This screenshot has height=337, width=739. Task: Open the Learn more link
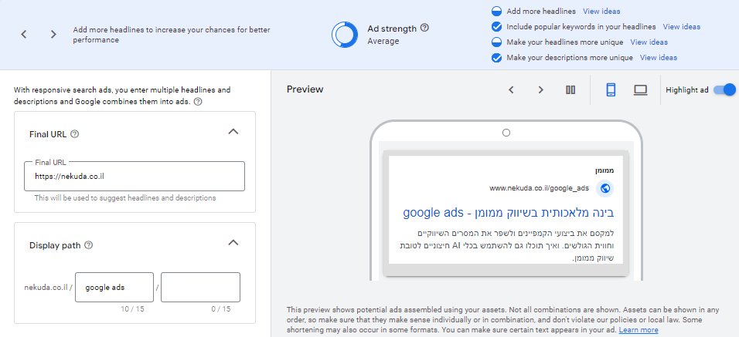click(x=639, y=330)
